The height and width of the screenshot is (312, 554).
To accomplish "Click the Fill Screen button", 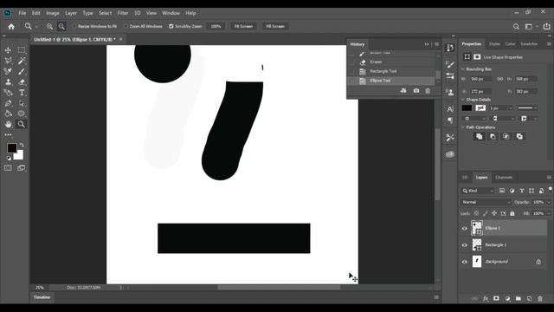I will [275, 26].
